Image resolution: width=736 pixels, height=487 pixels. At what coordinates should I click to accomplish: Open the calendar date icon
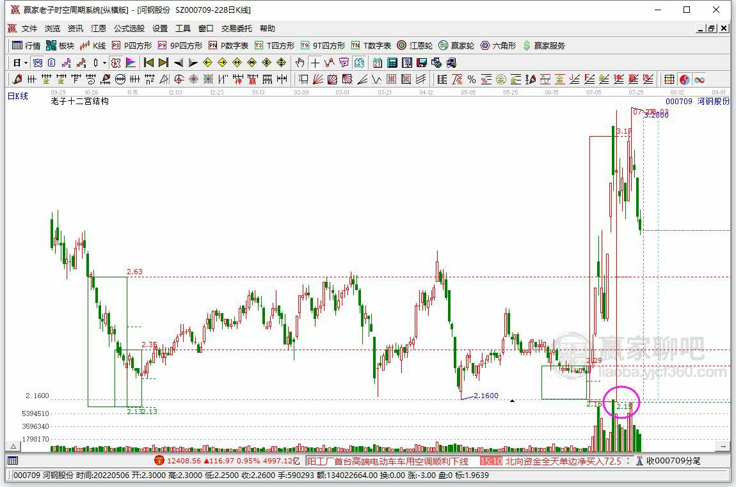coord(378,63)
